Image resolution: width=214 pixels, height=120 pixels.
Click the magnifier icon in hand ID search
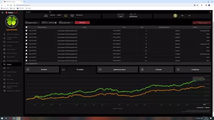pyautogui.click(x=50, y=12)
